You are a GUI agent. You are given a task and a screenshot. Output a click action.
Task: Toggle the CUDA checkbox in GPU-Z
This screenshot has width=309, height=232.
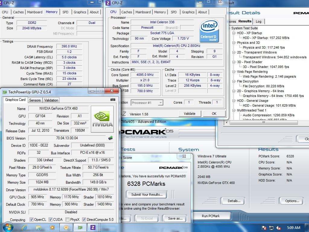click(x=50, y=219)
